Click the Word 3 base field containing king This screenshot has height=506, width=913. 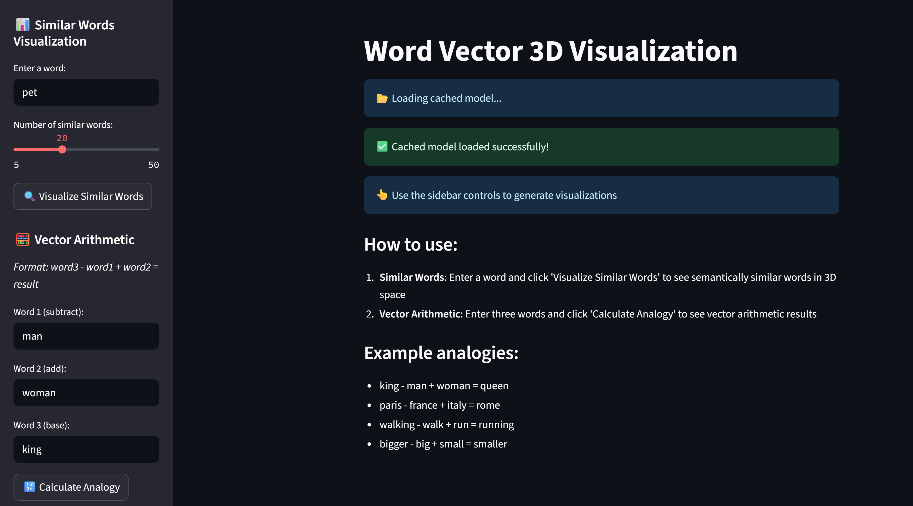[86, 449]
